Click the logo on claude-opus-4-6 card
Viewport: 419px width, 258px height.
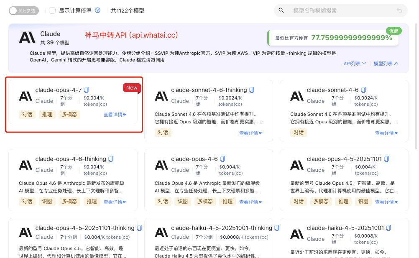click(161, 165)
